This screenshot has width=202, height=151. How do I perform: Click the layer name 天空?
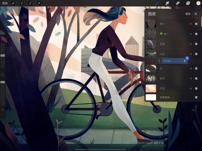162,88
